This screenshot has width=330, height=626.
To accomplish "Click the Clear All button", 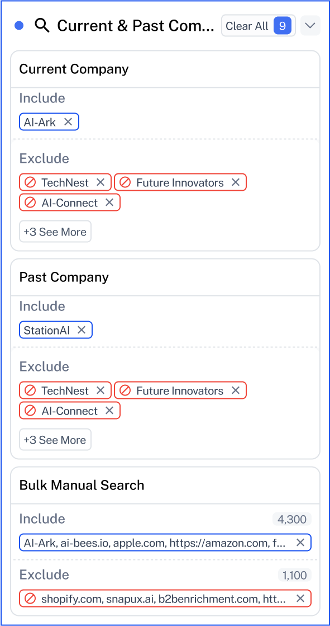I will tap(259, 26).
